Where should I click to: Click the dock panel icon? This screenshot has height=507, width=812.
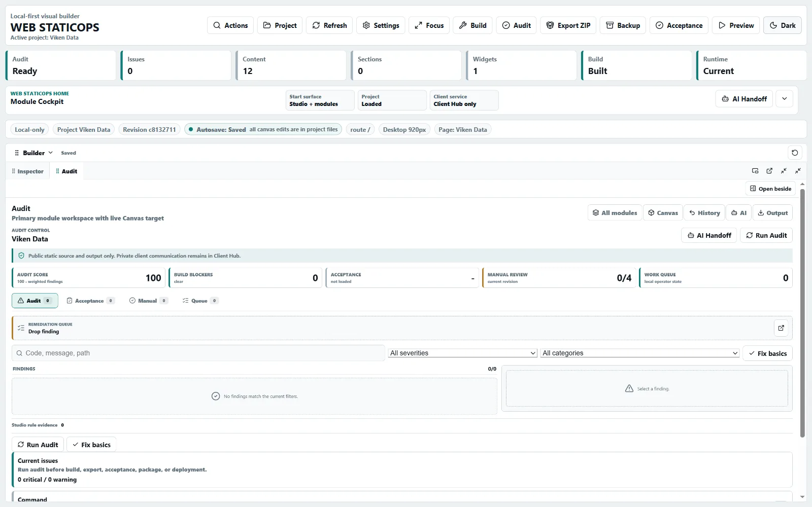point(755,171)
